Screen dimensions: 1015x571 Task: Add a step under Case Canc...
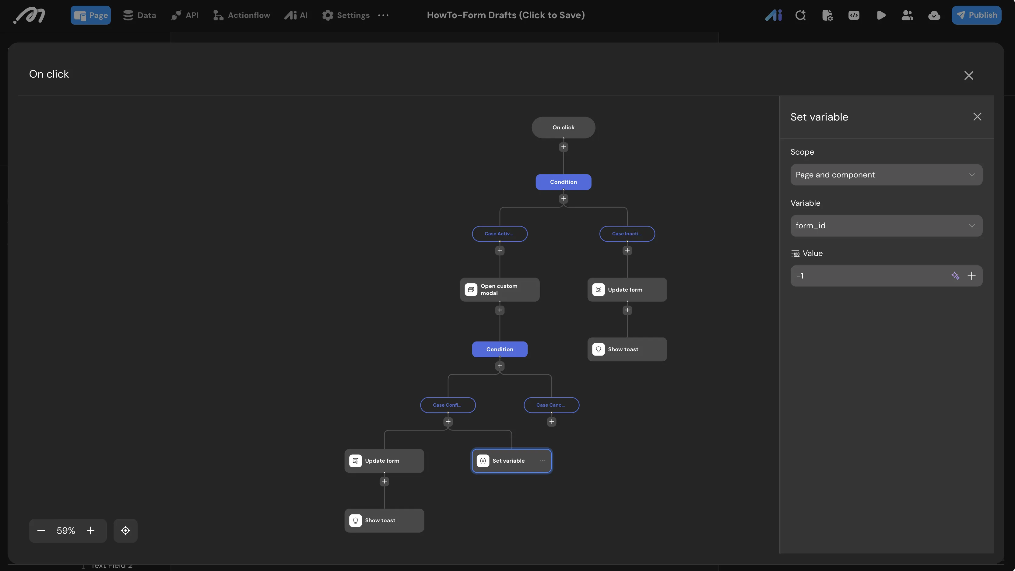[552, 422]
